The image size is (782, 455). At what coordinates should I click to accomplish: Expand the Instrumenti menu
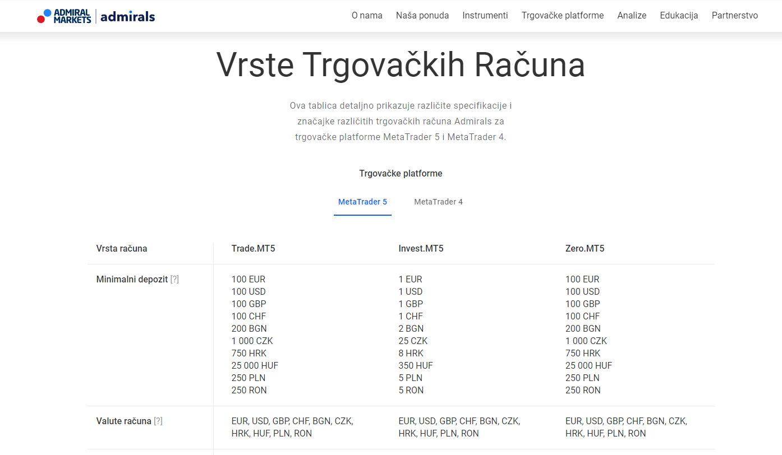485,16
